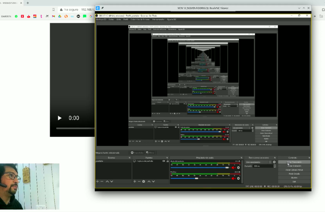The height and width of the screenshot is (212, 325).
Task: Click browser address bar showing 192.168
Action: [x=88, y=9]
